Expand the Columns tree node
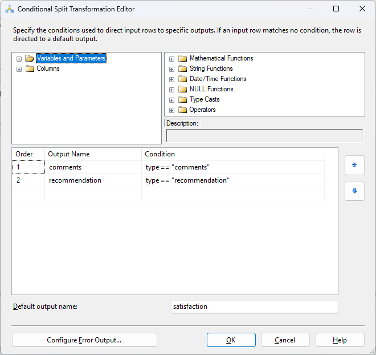This screenshot has height=355, width=376. (x=19, y=69)
